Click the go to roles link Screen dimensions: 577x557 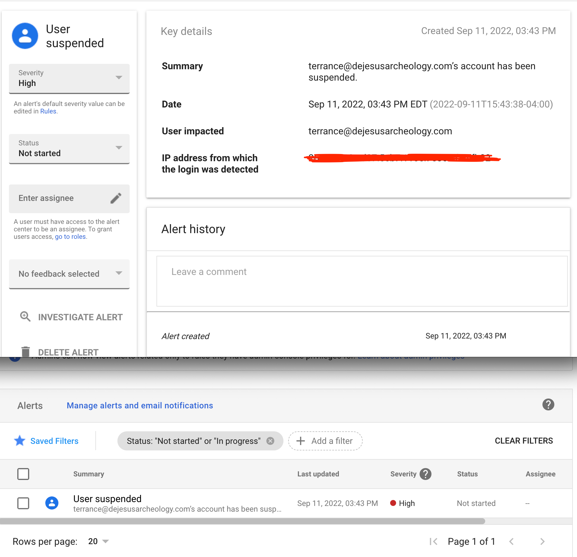[70, 237]
